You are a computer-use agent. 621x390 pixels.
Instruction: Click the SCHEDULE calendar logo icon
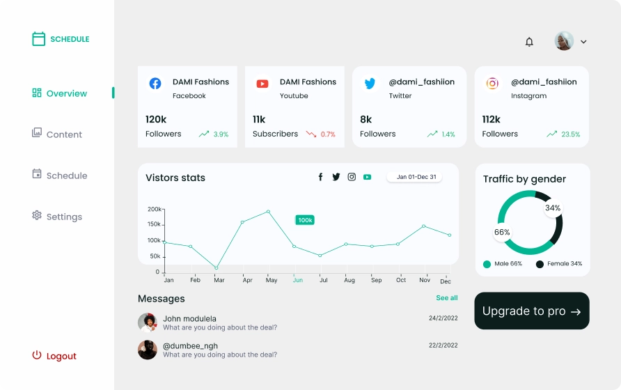(38, 39)
